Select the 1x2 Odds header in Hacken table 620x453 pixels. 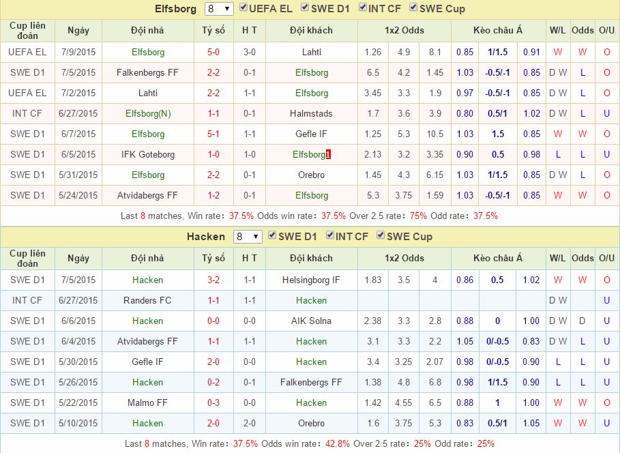pyautogui.click(x=404, y=259)
